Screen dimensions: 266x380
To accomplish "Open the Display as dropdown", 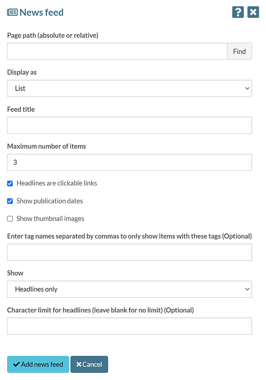I will click(x=129, y=88).
